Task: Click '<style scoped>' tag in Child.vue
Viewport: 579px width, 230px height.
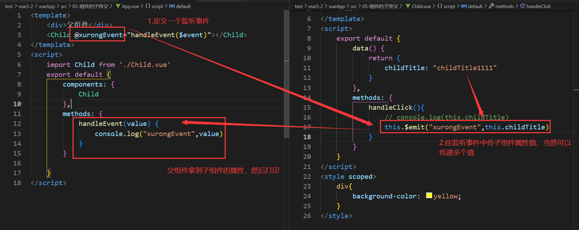Action: pyautogui.click(x=348, y=176)
